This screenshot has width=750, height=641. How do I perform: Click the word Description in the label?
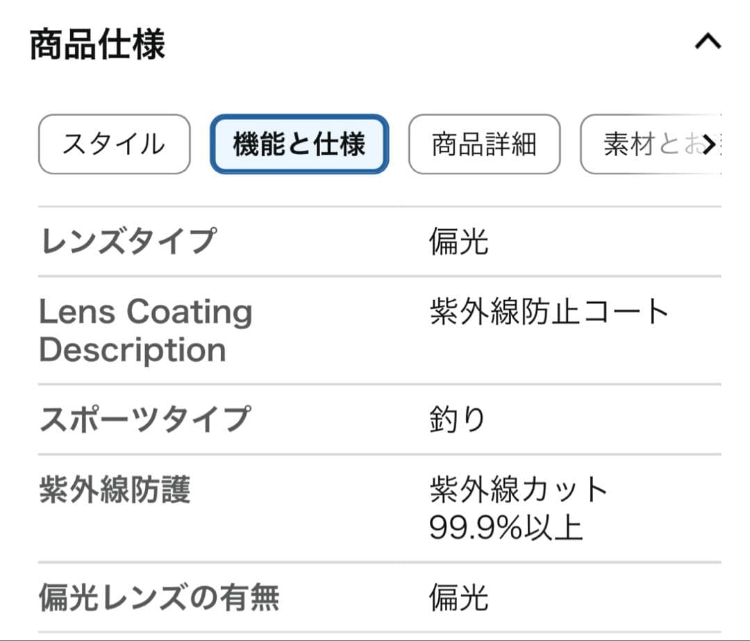point(132,349)
